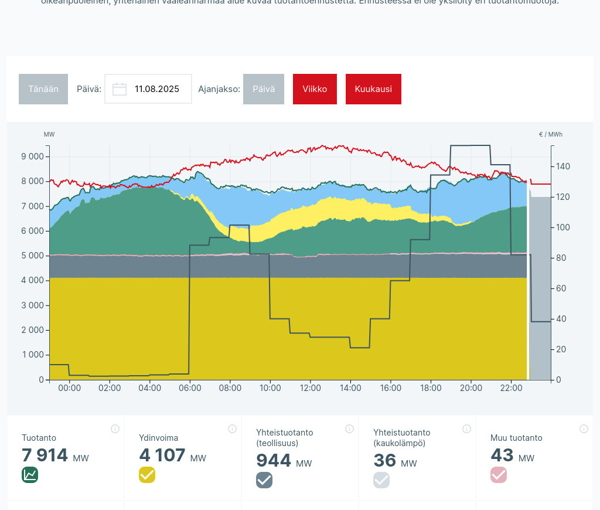This screenshot has height=510, width=600.
Task: Show info for Muu tuotanto card
Action: (x=584, y=429)
